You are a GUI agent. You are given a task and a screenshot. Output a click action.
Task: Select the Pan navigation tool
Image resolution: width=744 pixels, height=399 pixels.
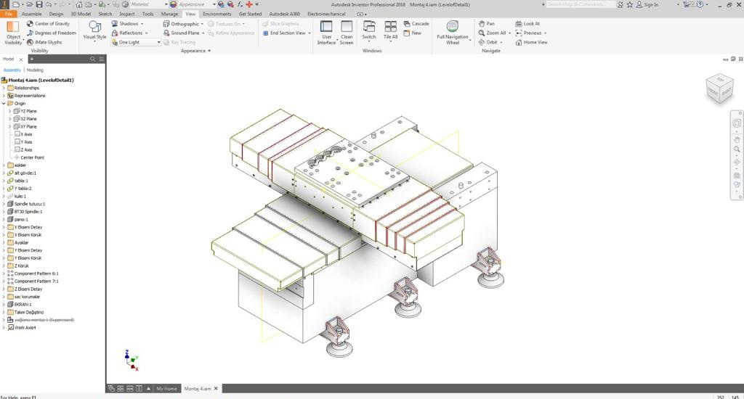pyautogui.click(x=481, y=24)
